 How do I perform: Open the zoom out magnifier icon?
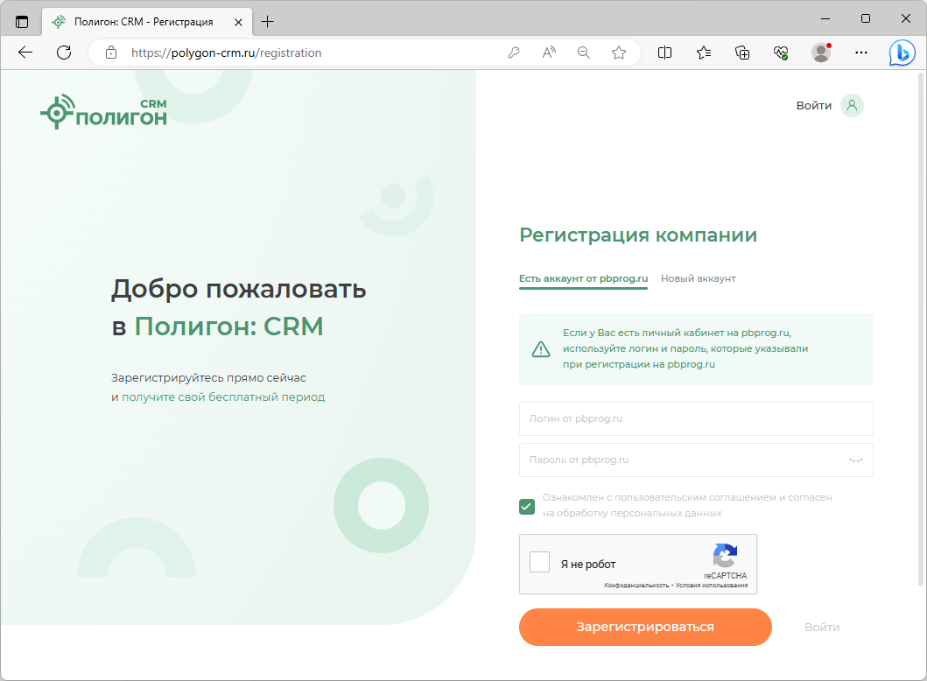(x=584, y=53)
